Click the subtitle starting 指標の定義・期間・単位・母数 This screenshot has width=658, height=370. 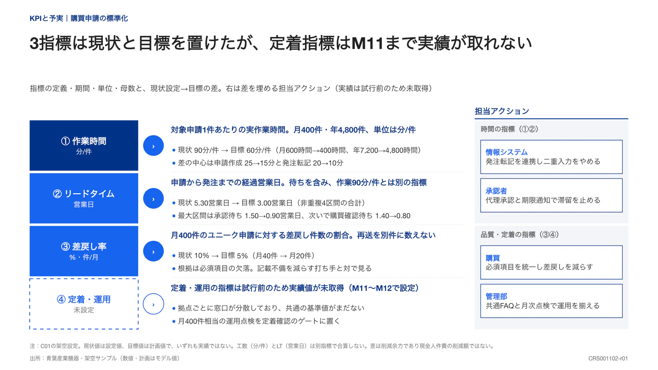232,88
